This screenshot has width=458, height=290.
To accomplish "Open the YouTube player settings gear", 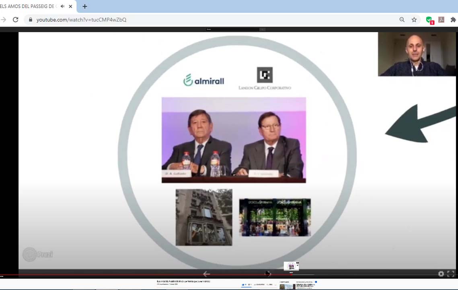I will [441, 273].
